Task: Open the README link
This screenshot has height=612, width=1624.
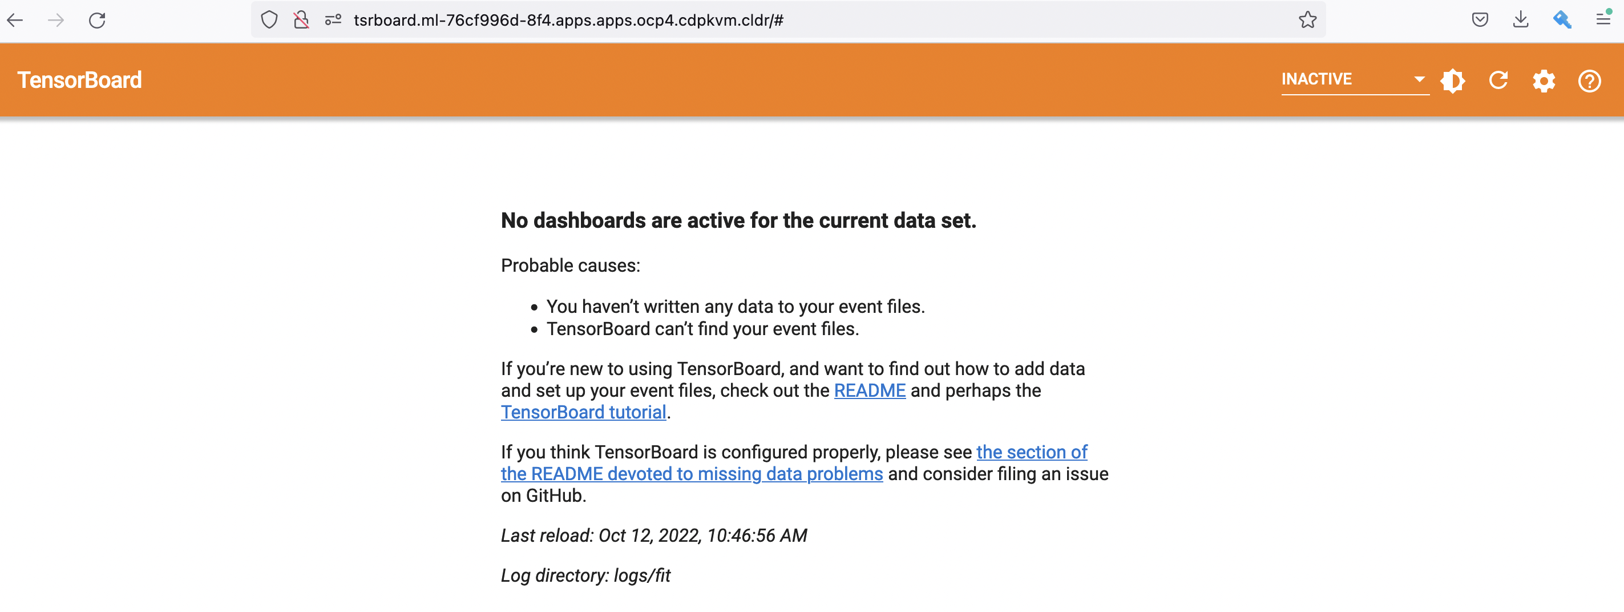Action: 870,390
